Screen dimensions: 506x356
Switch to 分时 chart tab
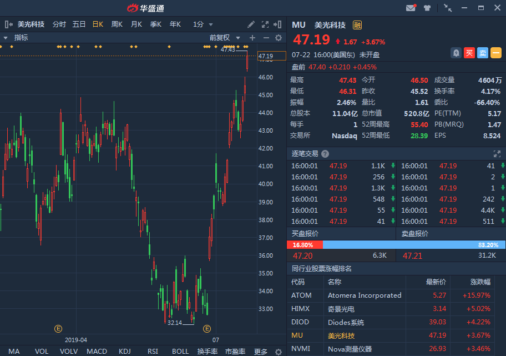click(59, 24)
